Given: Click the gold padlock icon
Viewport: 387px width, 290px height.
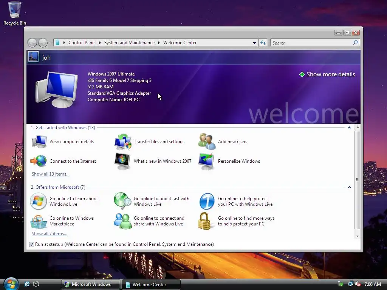Looking at the screenshot, I should (204, 221).
